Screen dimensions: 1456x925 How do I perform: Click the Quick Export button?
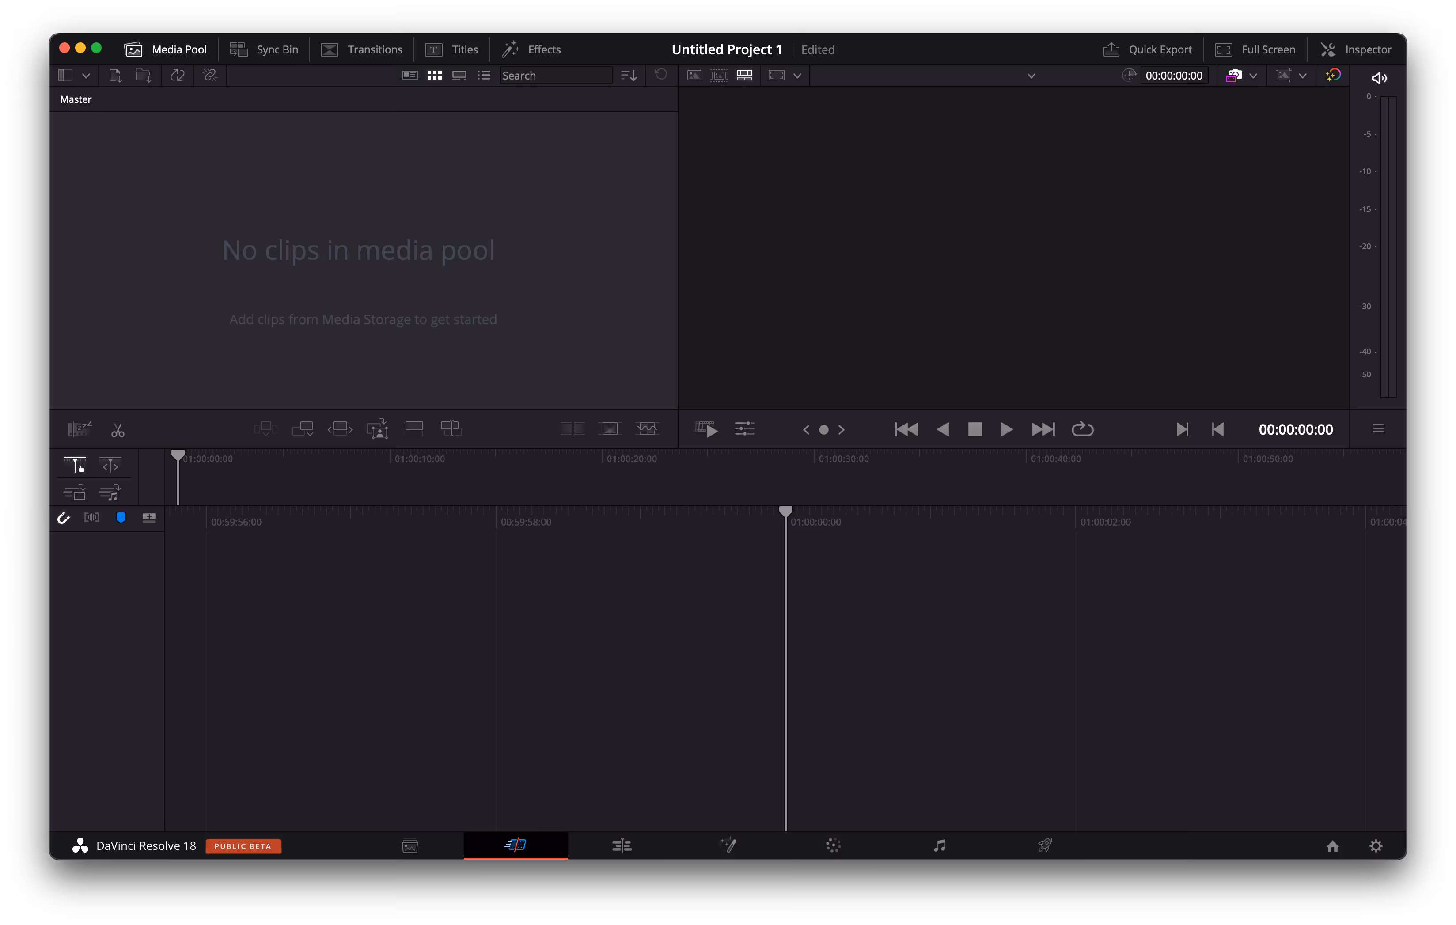(x=1148, y=49)
